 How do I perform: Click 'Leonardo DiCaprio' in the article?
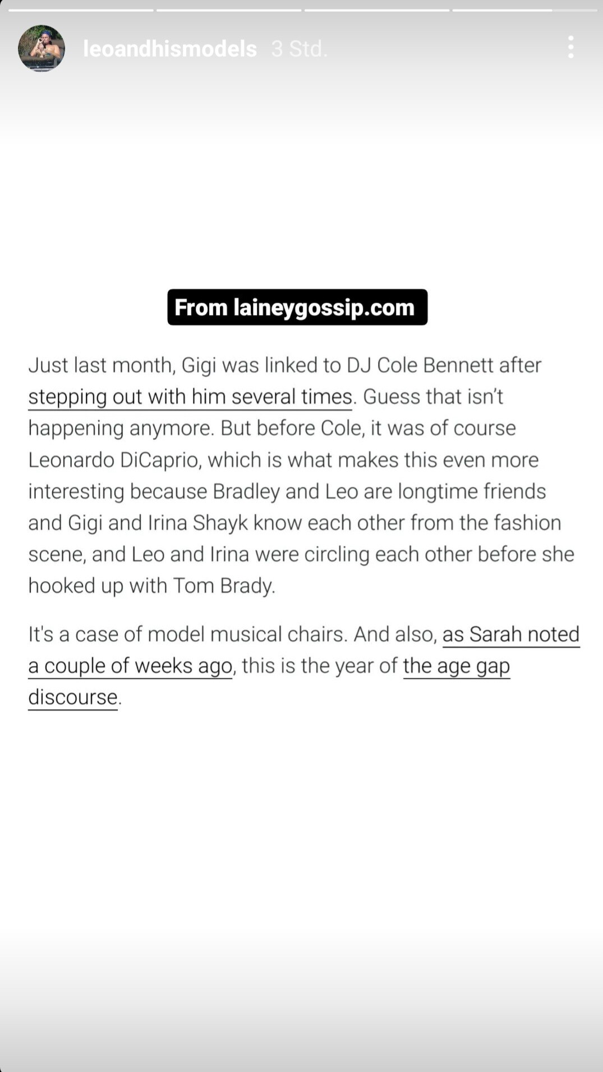click(114, 460)
